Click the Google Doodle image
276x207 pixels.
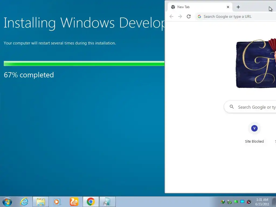[x=256, y=63]
